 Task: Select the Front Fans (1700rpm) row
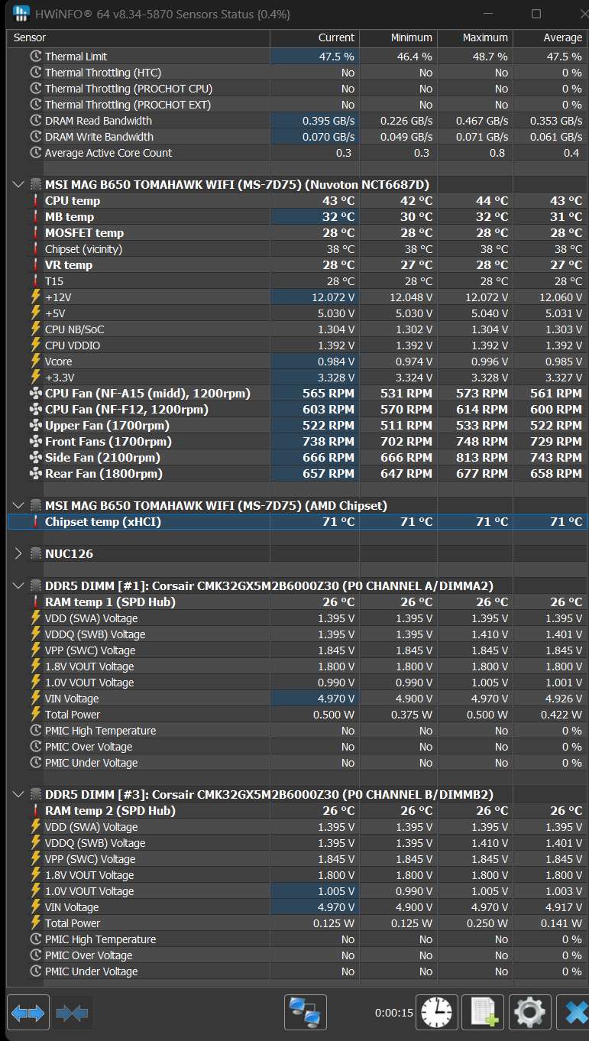click(x=297, y=442)
